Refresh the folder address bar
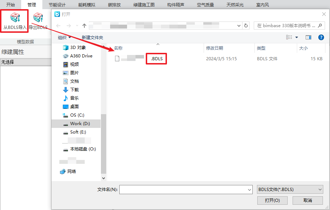This screenshot has width=330, height=210. (x=246, y=26)
